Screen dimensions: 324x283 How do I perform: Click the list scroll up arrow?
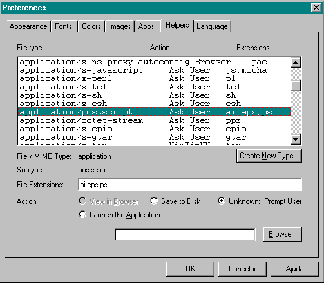296,62
